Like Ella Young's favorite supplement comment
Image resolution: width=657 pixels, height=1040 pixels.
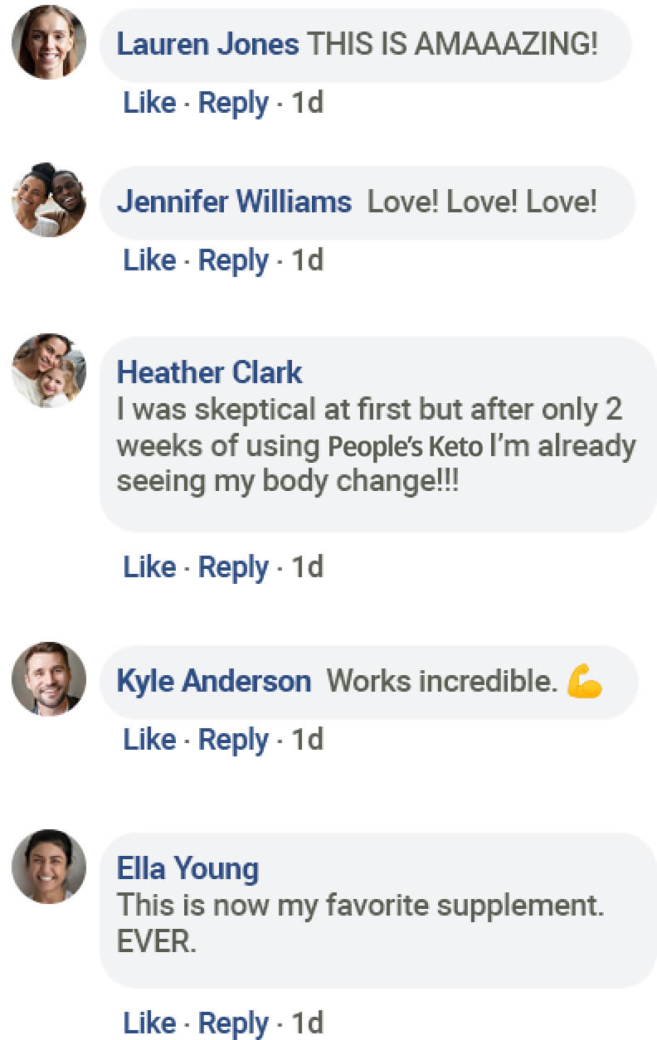149,1023
